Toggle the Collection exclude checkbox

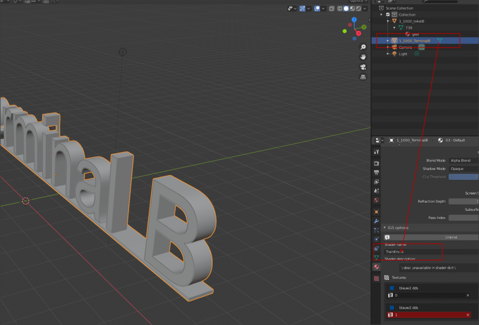[x=388, y=15]
